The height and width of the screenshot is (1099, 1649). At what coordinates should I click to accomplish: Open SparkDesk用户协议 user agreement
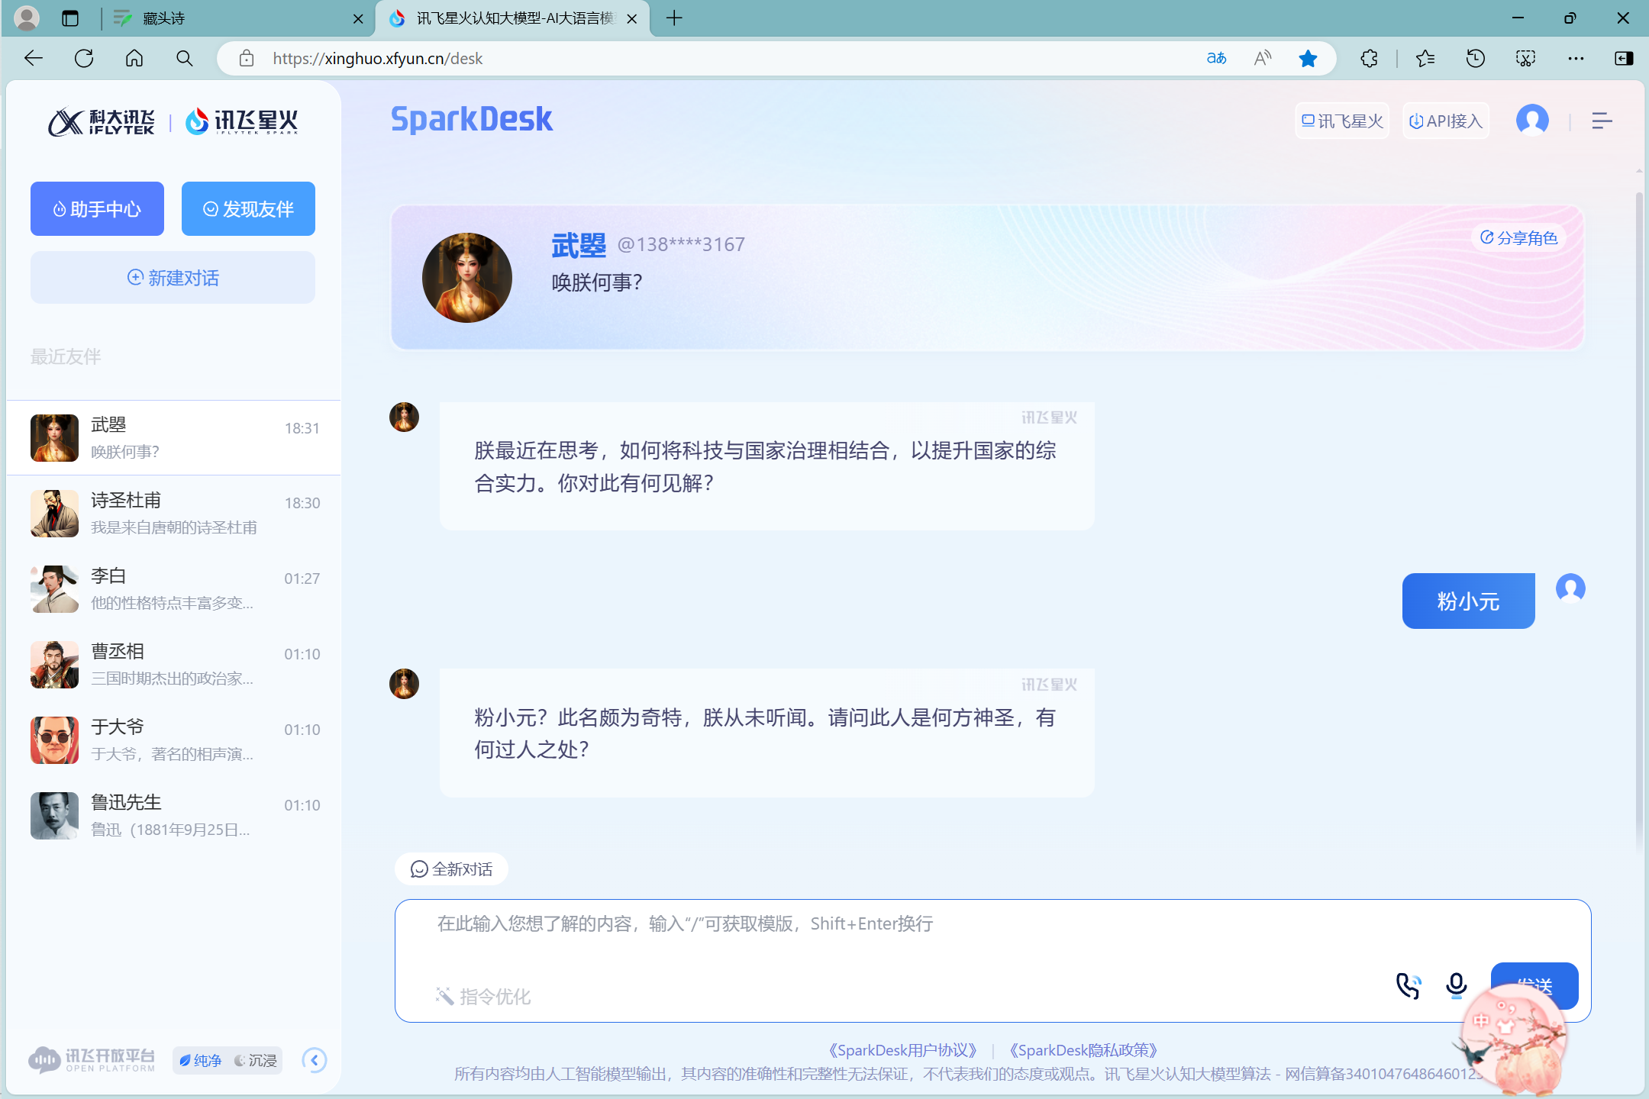[x=902, y=1050]
